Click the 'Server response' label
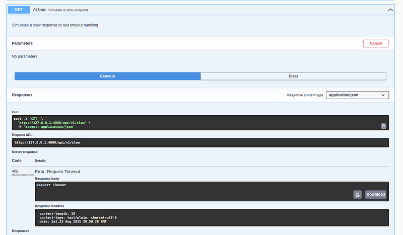 point(25,152)
